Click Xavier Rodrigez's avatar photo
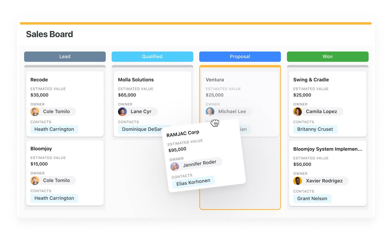 298,181
